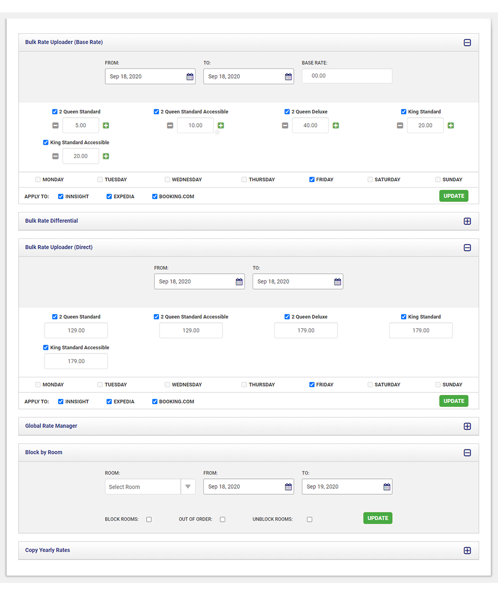Increase King Standard differential
This screenshot has height=597, width=498.
pos(451,125)
